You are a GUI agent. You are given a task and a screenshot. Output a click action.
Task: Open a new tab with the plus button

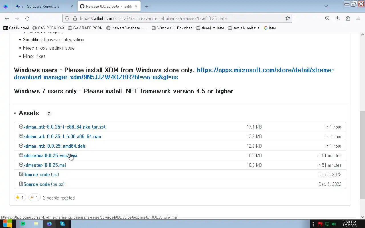tap(147, 6)
